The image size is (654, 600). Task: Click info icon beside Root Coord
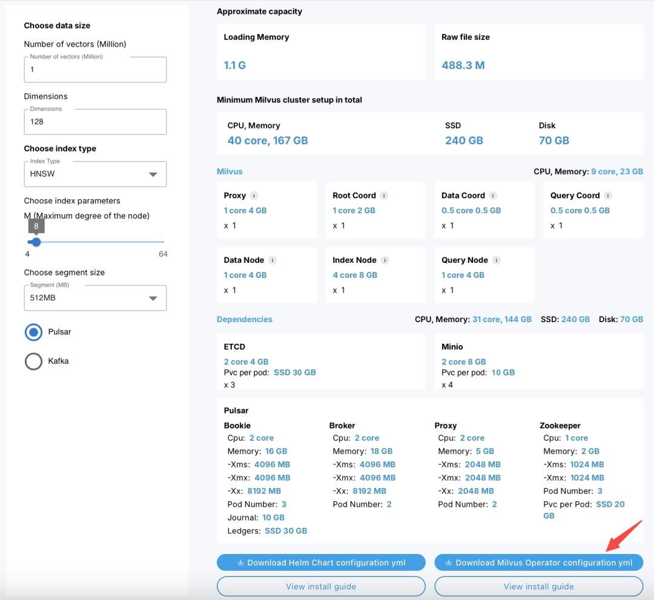(384, 196)
